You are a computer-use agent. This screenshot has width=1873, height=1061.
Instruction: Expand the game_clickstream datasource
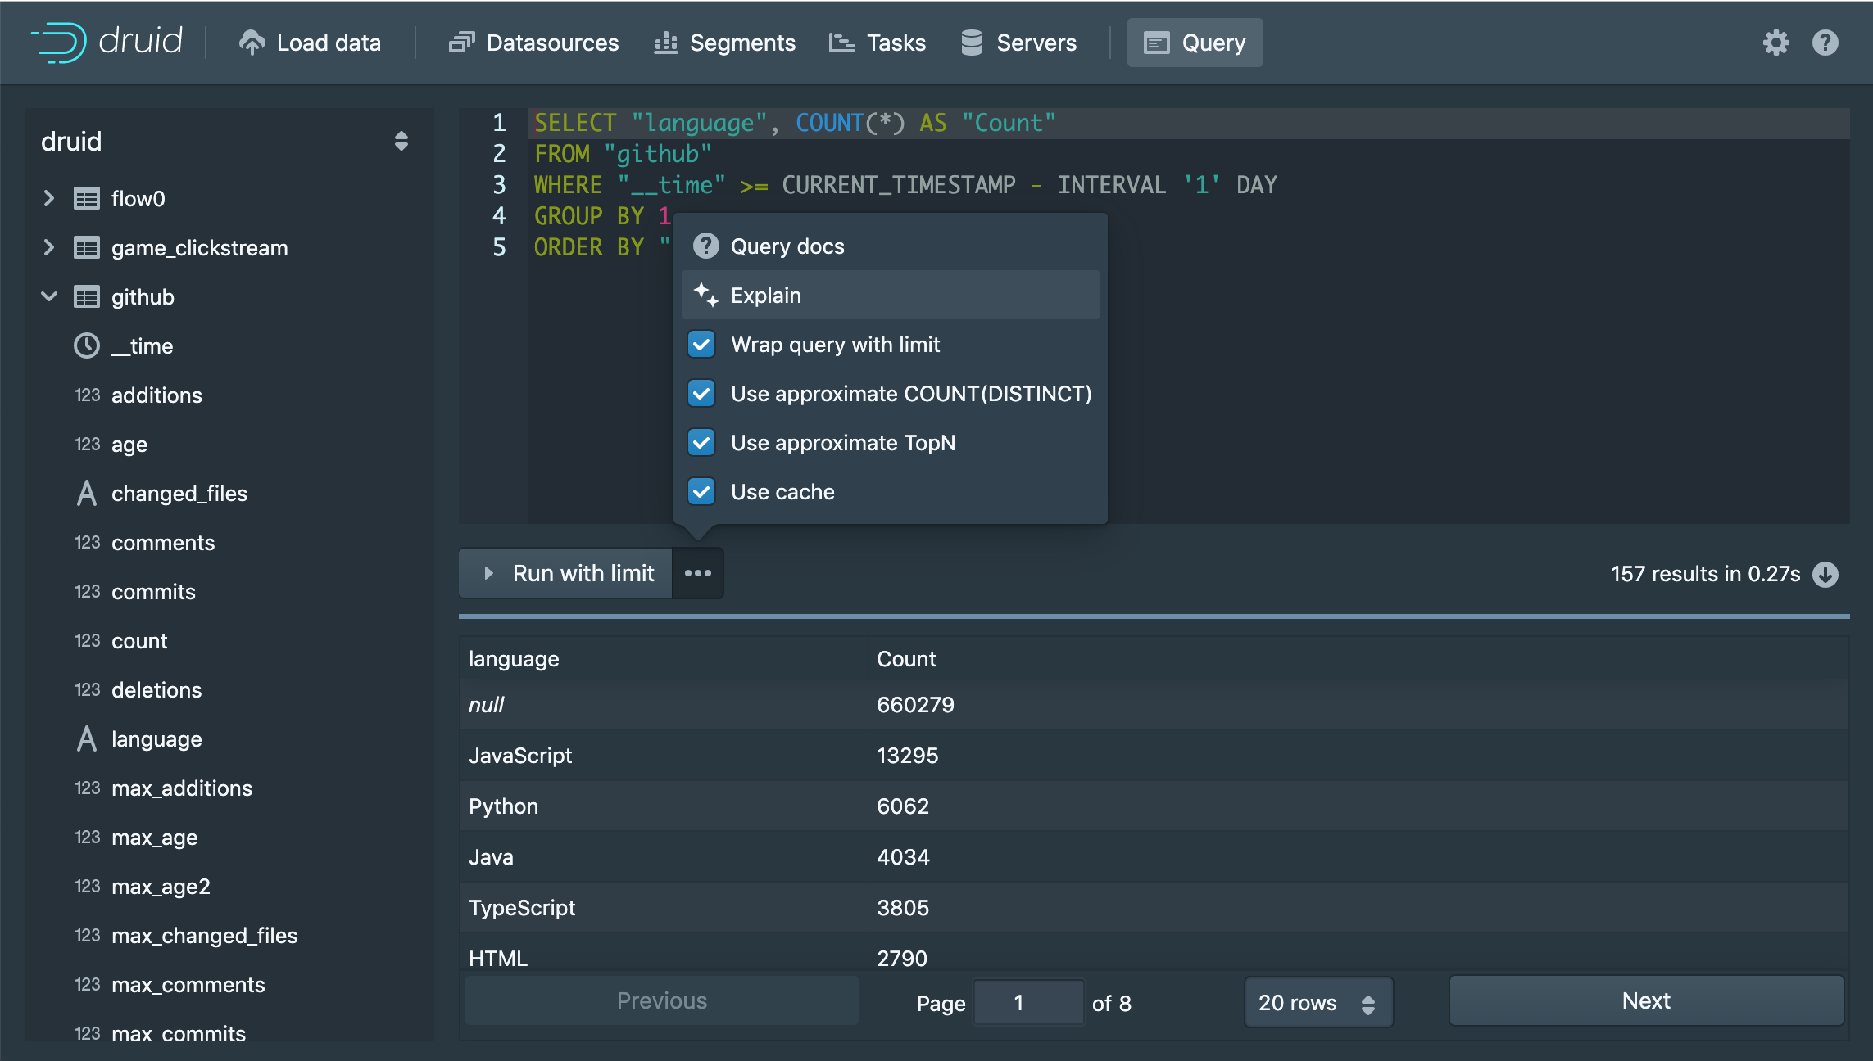click(x=49, y=247)
